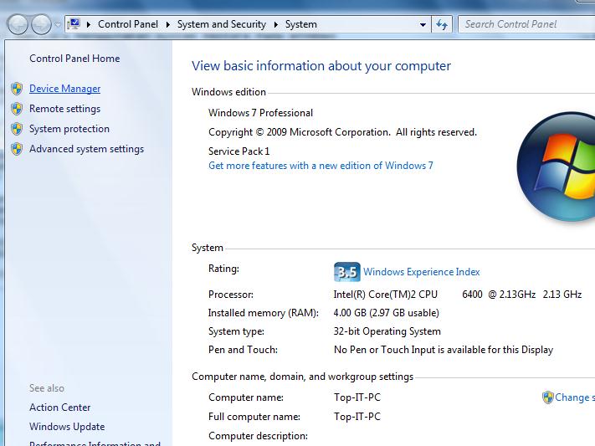595x446 pixels.
Task: Open Performance Information link at the bottom
Action: [x=95, y=443]
